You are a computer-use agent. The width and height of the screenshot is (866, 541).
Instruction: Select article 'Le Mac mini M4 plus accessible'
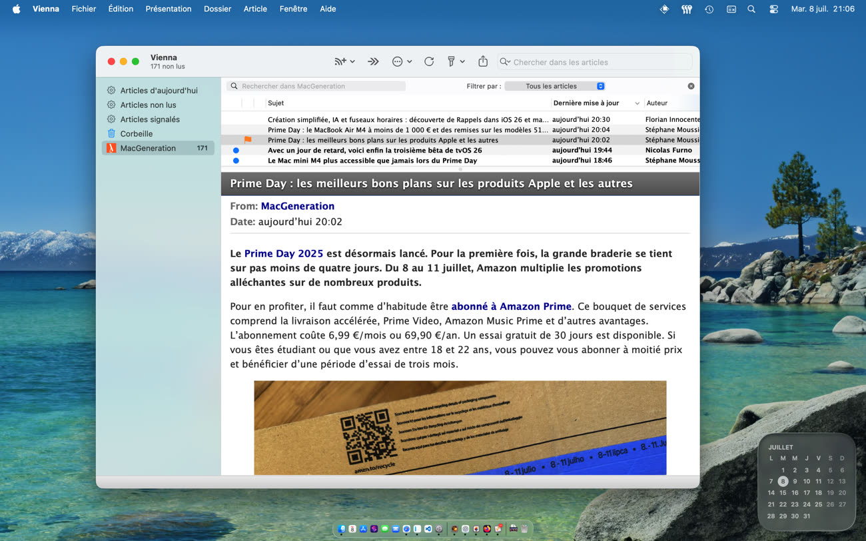click(x=372, y=161)
